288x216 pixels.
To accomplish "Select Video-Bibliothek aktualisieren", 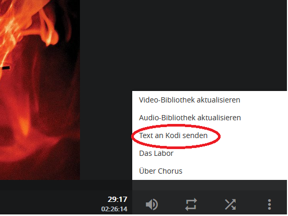I will (x=210, y=100).
